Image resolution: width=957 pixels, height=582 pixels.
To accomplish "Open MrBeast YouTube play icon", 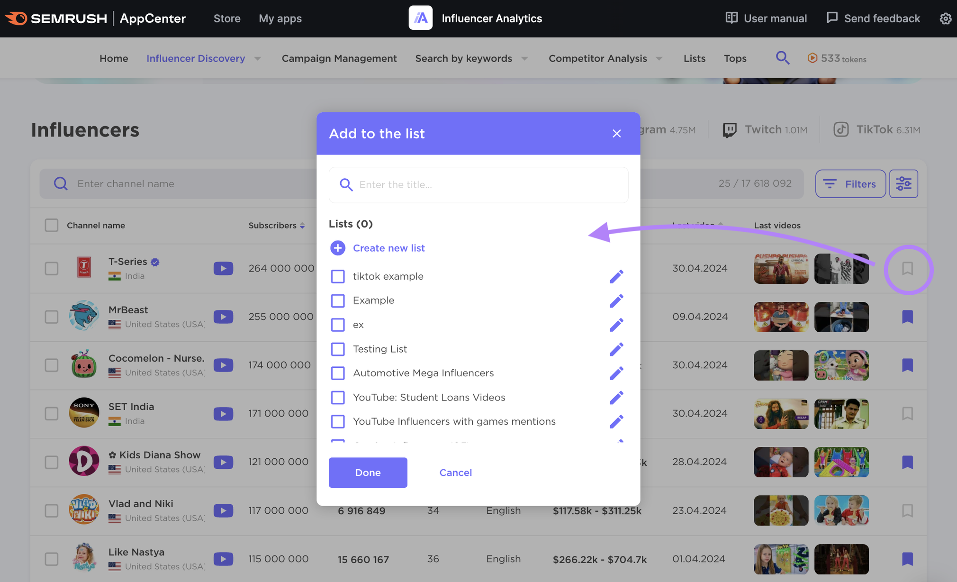I will (x=223, y=317).
